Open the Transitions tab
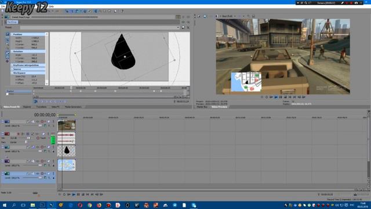Image resolution: width=371 pixels, height=209 pixels. 41,107
